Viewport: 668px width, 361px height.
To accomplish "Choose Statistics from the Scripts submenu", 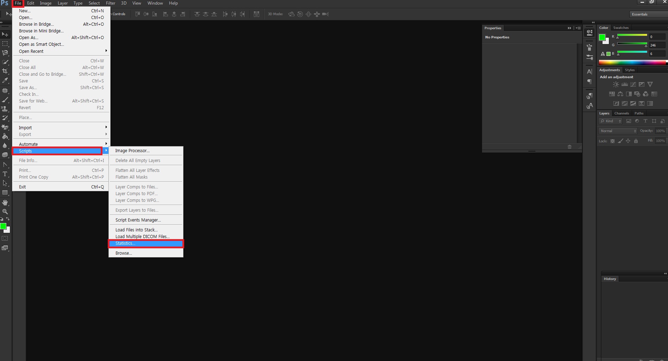I will pyautogui.click(x=146, y=243).
